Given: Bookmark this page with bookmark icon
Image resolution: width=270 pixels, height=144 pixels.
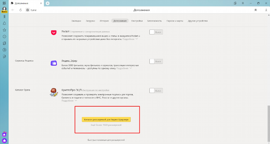Looking at the screenshot, I should (x=256, y=10).
